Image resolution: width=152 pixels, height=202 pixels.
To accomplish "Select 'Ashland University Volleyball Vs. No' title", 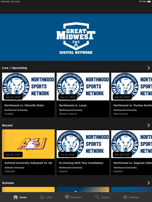I will 28,163.
